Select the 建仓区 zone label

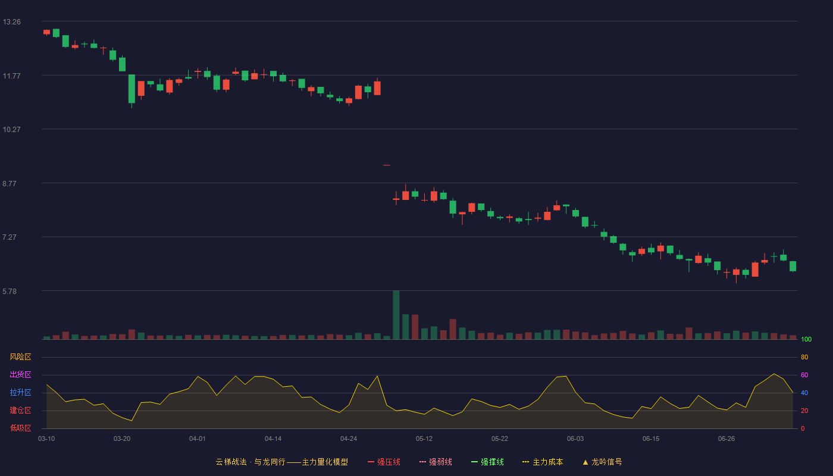pyautogui.click(x=20, y=411)
